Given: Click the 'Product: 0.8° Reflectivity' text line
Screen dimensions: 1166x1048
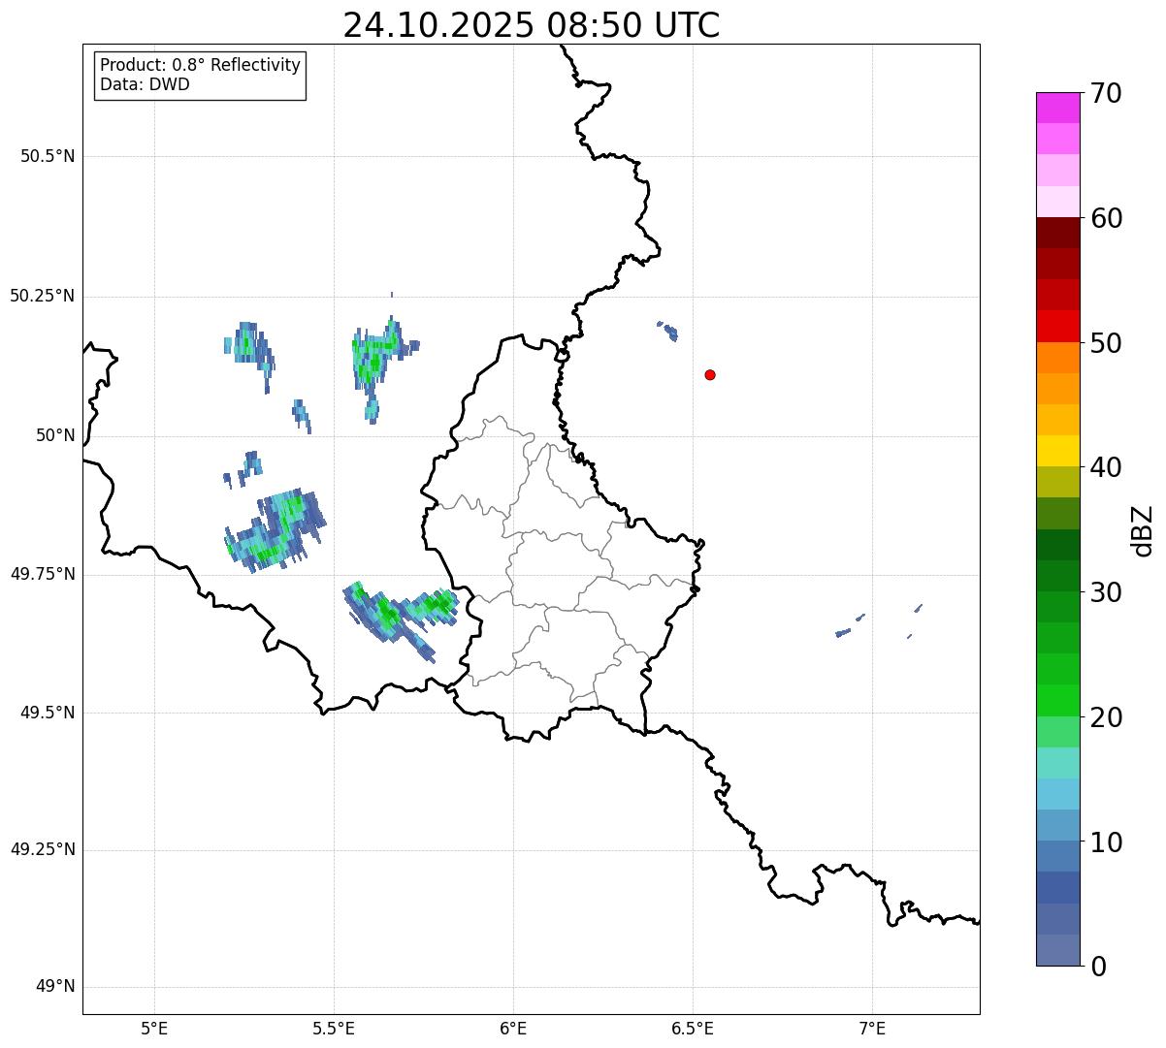Looking at the screenshot, I should coord(200,66).
